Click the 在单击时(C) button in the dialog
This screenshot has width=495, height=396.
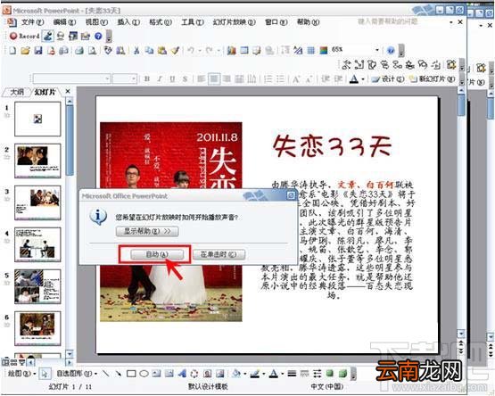219,254
